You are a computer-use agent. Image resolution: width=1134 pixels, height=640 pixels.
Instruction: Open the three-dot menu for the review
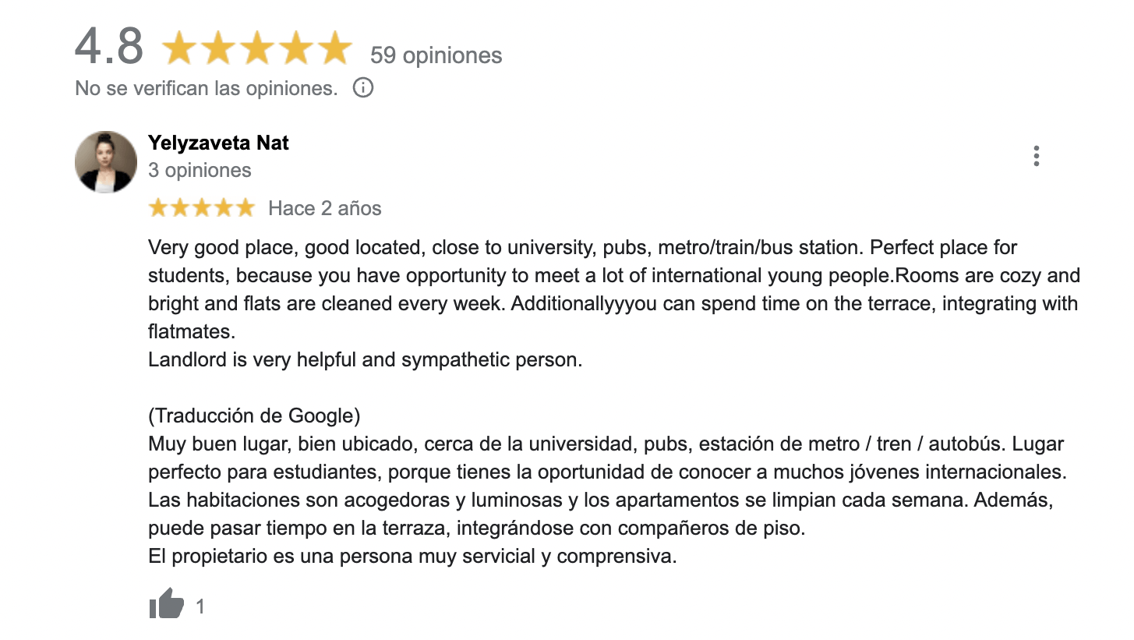point(1036,156)
